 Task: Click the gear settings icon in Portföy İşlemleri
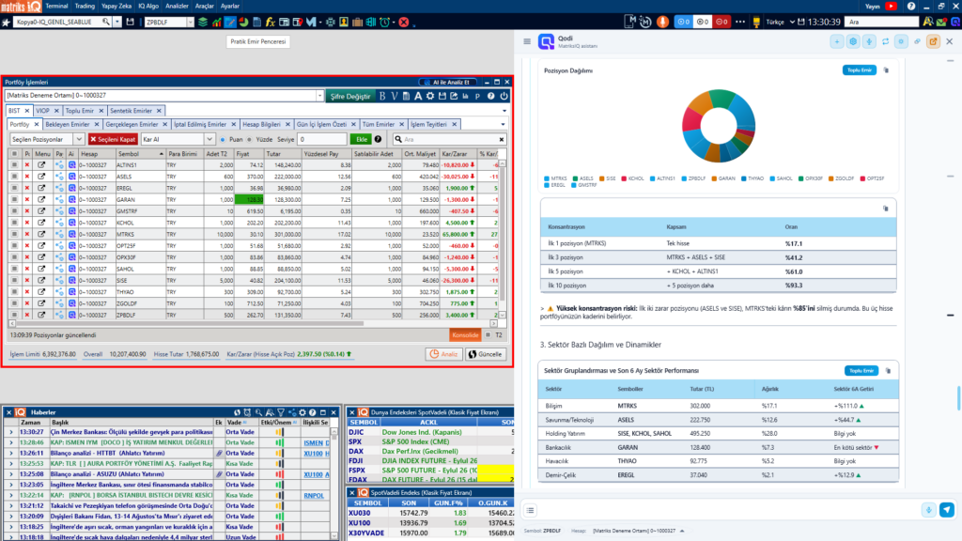pos(430,97)
